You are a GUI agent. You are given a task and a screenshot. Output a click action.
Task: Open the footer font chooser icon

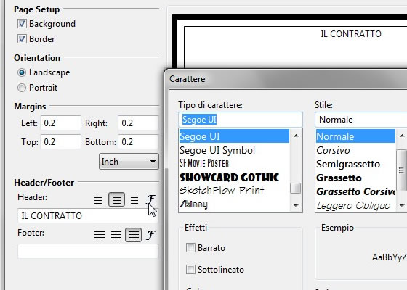[x=151, y=235]
